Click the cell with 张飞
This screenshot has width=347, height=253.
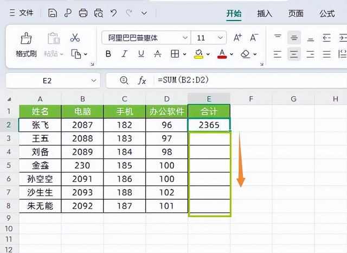(x=40, y=125)
